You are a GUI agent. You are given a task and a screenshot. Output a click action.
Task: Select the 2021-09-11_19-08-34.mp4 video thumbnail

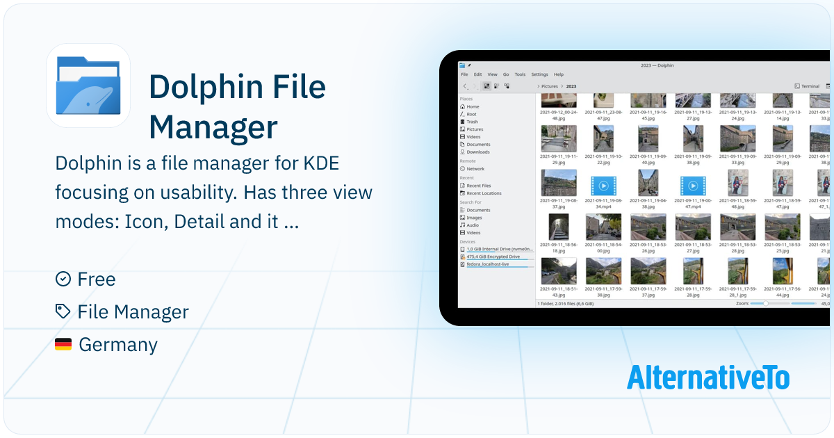click(604, 186)
